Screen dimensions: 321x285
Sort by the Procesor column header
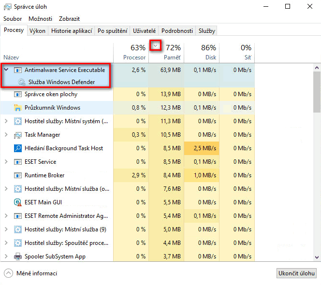coord(131,53)
